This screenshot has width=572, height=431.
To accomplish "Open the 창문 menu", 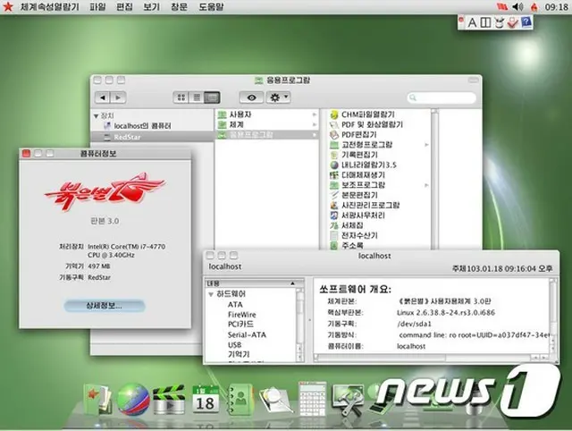I will 179,7.
